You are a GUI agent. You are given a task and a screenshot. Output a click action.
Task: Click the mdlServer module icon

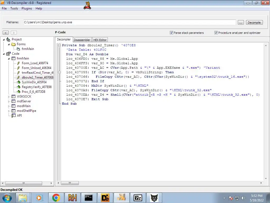pos(13,101)
